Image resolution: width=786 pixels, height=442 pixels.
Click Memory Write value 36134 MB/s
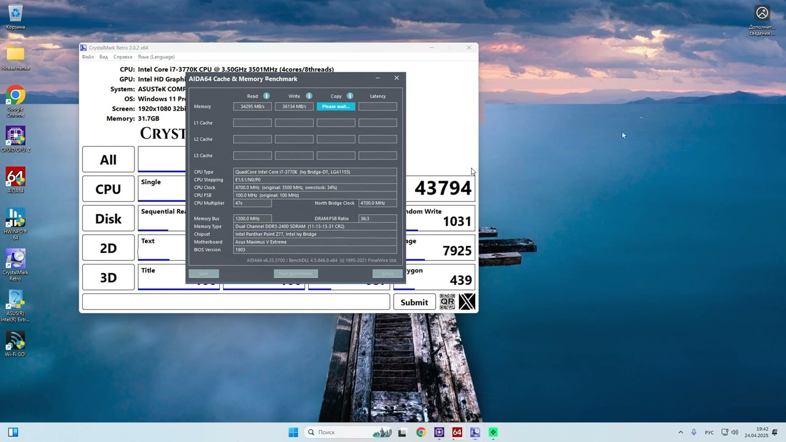[294, 106]
